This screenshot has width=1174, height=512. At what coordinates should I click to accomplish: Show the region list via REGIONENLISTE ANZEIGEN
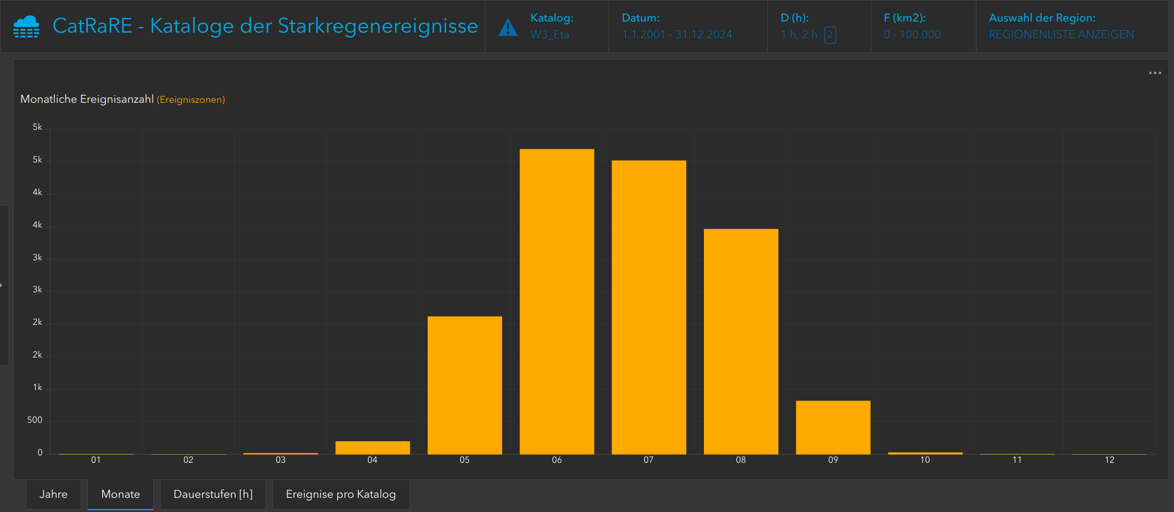click(x=1061, y=34)
